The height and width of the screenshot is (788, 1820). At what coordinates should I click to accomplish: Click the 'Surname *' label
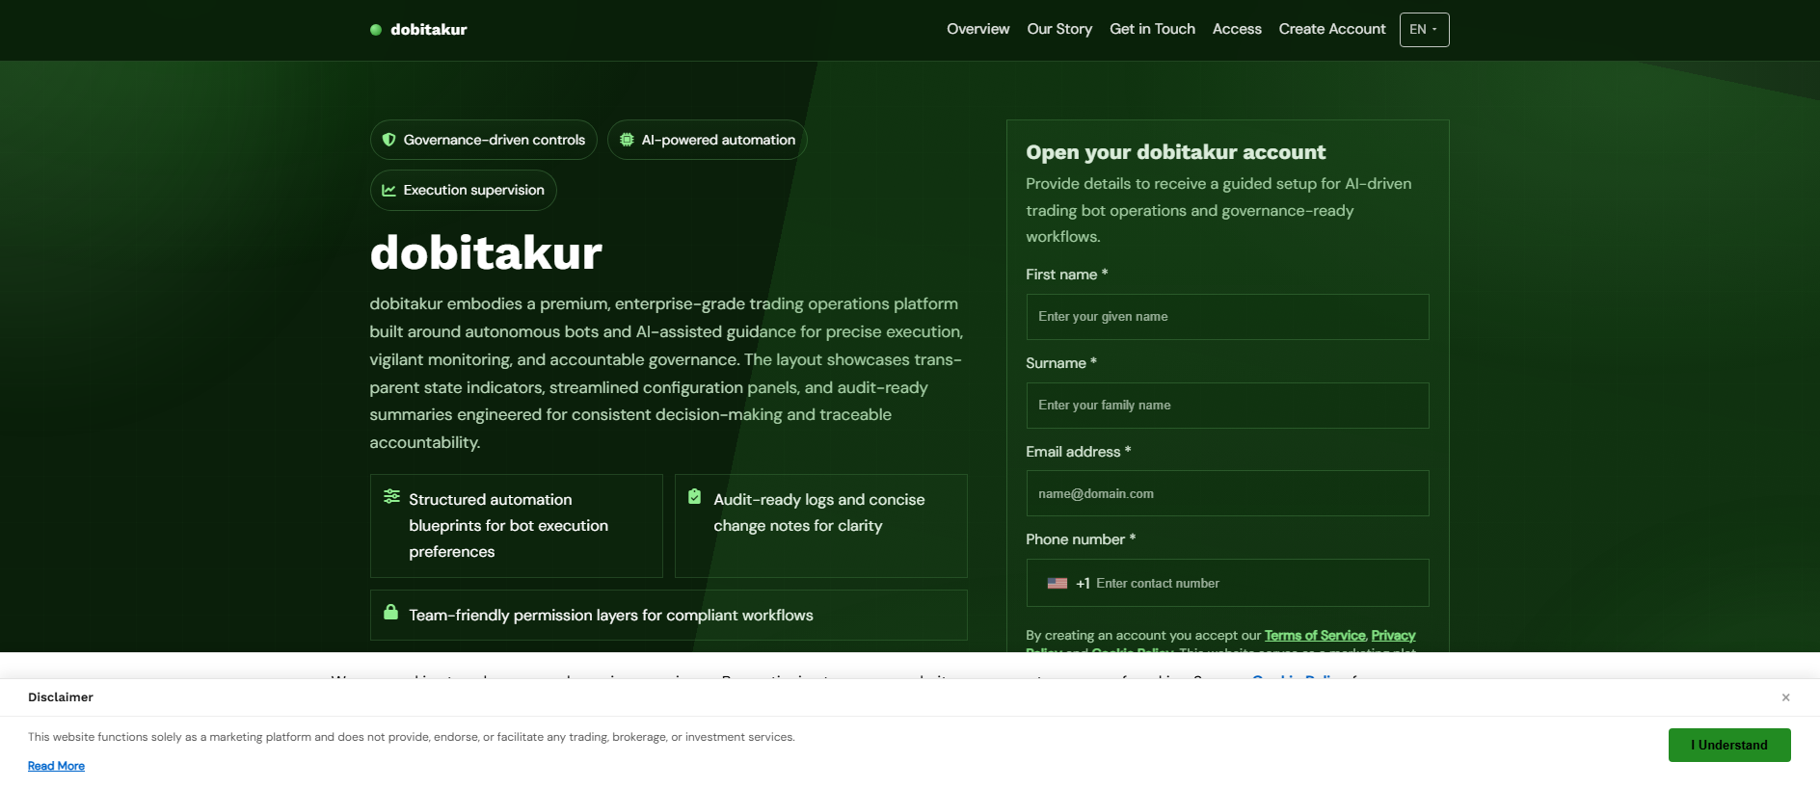tap(1061, 363)
